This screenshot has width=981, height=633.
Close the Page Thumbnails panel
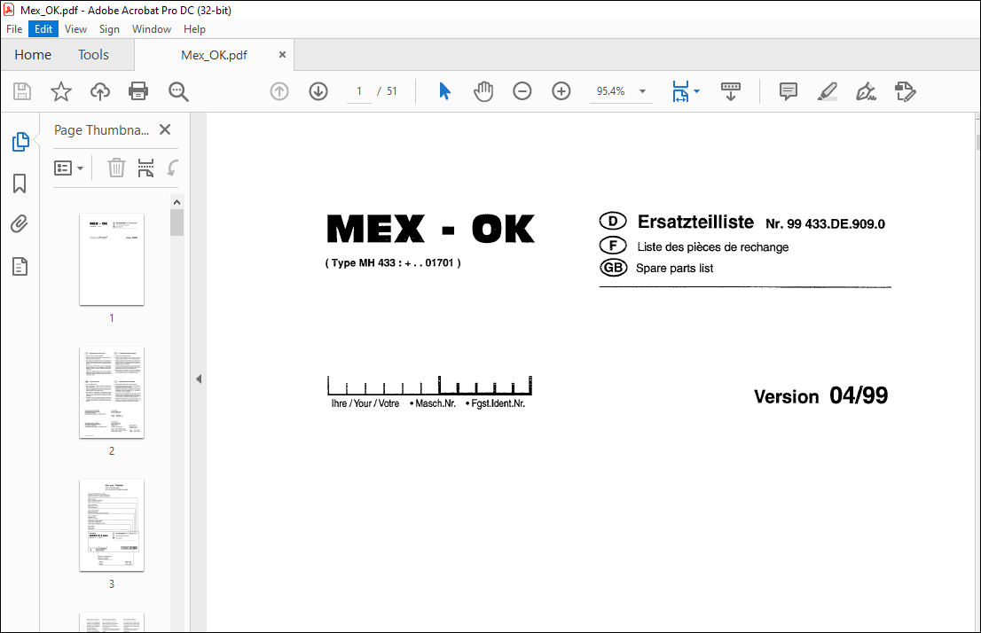pos(165,129)
